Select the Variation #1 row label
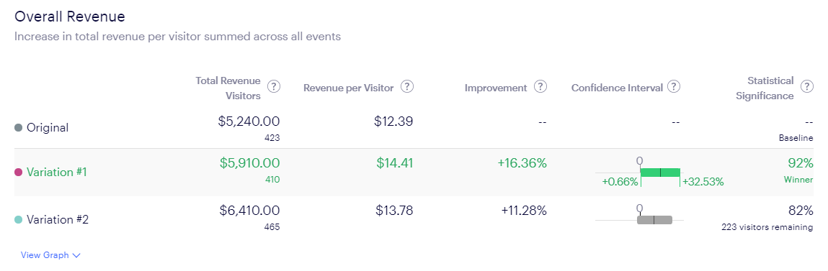Image resolution: width=828 pixels, height=271 pixels. point(56,172)
